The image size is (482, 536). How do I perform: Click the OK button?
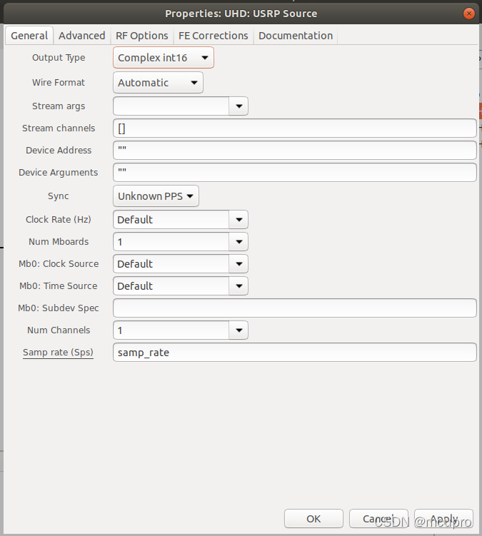313,519
